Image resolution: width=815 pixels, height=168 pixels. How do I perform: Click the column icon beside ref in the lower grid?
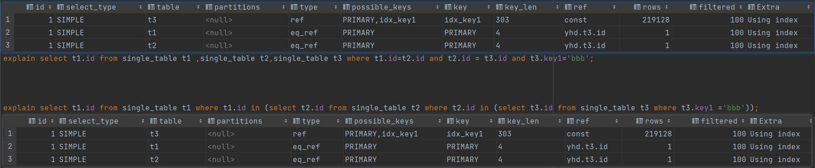(x=570, y=121)
